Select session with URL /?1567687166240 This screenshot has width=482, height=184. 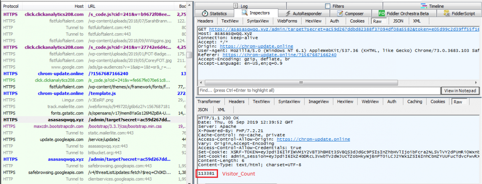click(93, 74)
